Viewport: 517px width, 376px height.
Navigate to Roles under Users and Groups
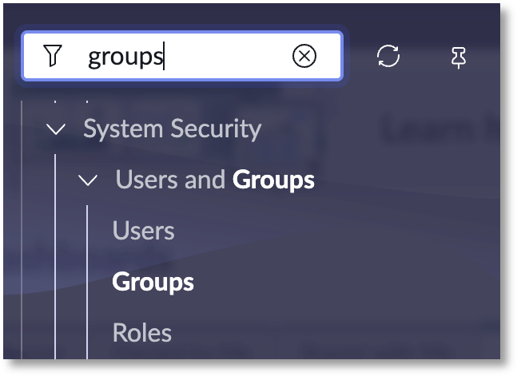pyautogui.click(x=141, y=332)
